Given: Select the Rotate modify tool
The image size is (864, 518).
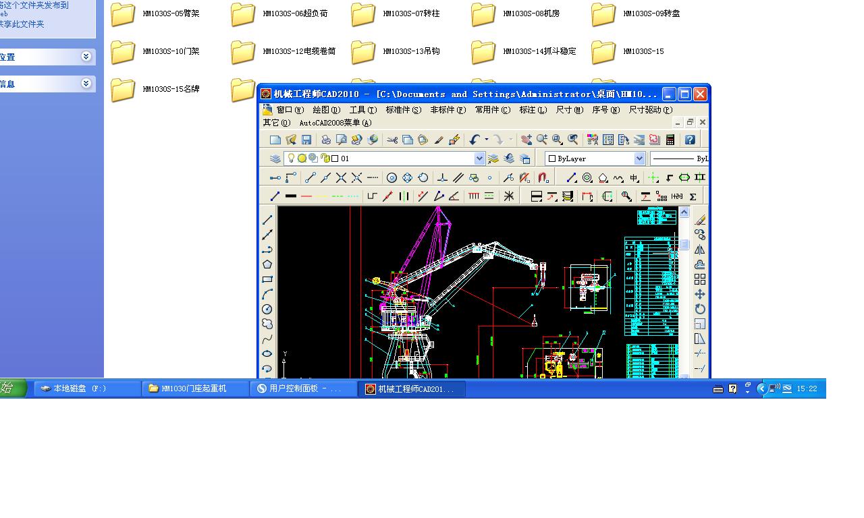Looking at the screenshot, I should click(x=700, y=309).
